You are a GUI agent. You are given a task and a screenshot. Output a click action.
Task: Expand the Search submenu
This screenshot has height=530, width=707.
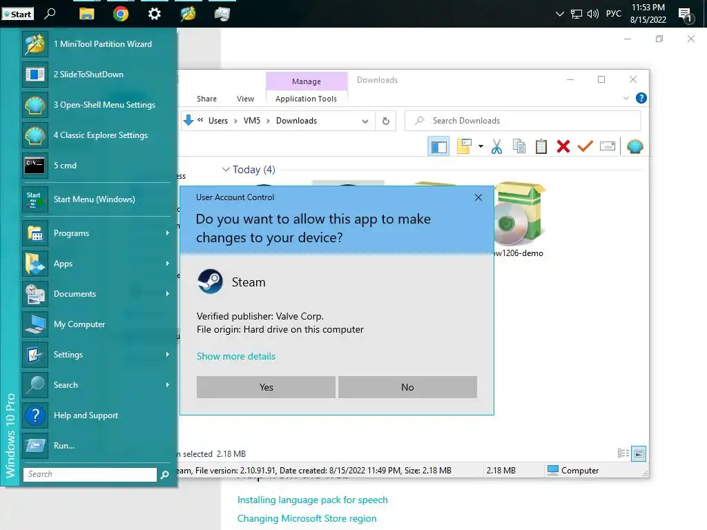97,385
